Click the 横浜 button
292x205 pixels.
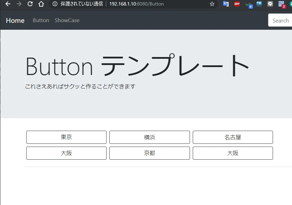click(x=149, y=137)
